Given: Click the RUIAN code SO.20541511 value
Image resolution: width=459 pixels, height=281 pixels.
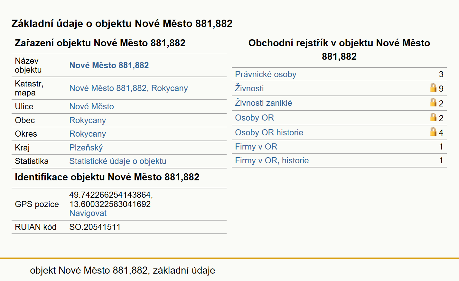Looking at the screenshot, I should [x=95, y=227].
